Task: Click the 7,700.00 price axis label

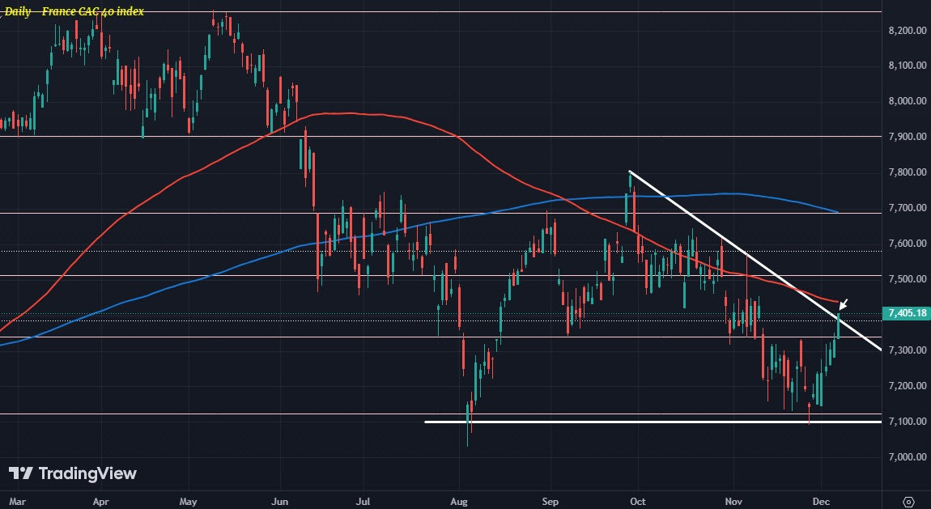Action: (907, 208)
